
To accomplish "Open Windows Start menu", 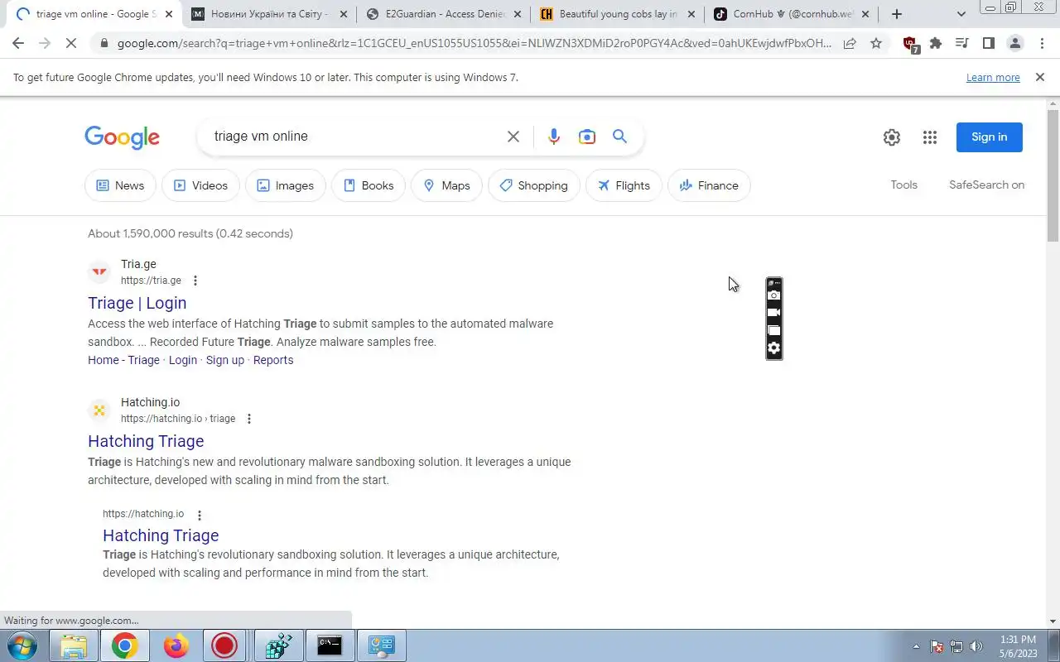I will 22,645.
